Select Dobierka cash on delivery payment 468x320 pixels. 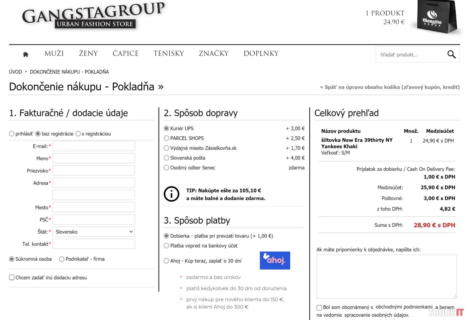[x=166, y=236]
